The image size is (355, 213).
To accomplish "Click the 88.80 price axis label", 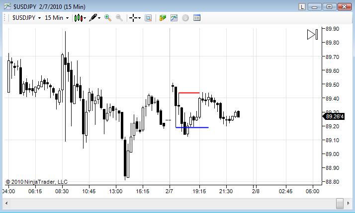I will tap(332, 182).
